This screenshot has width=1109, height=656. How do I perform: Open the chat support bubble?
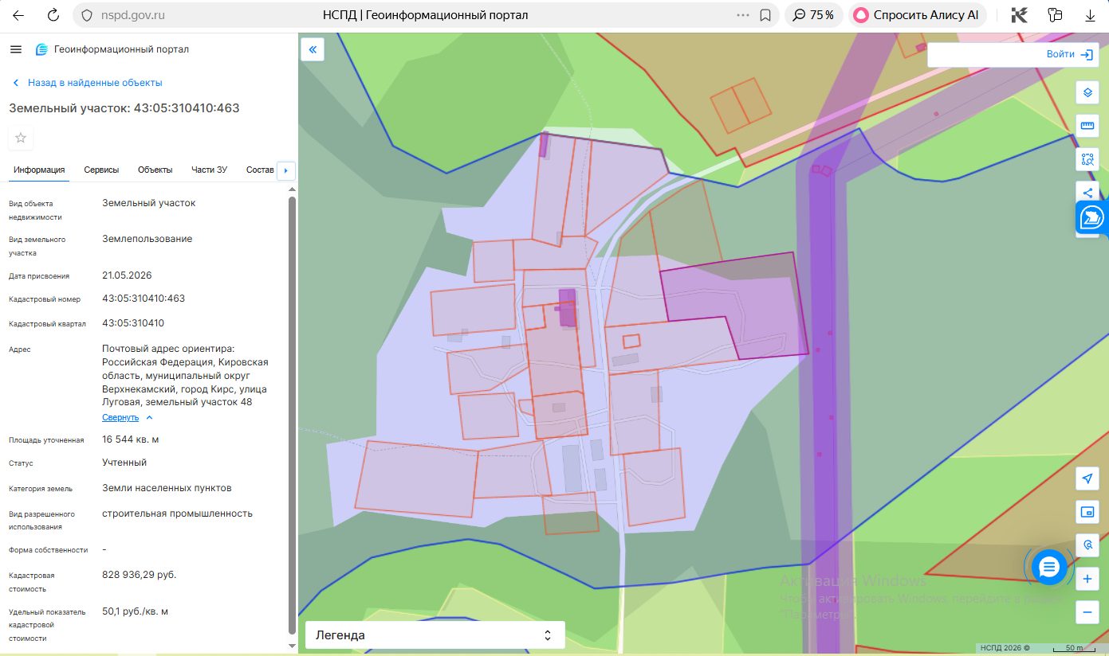(x=1049, y=567)
